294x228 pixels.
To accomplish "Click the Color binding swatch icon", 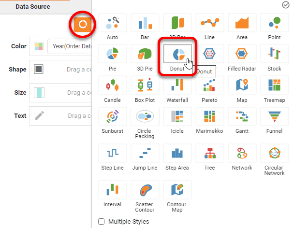I will [x=39, y=46].
